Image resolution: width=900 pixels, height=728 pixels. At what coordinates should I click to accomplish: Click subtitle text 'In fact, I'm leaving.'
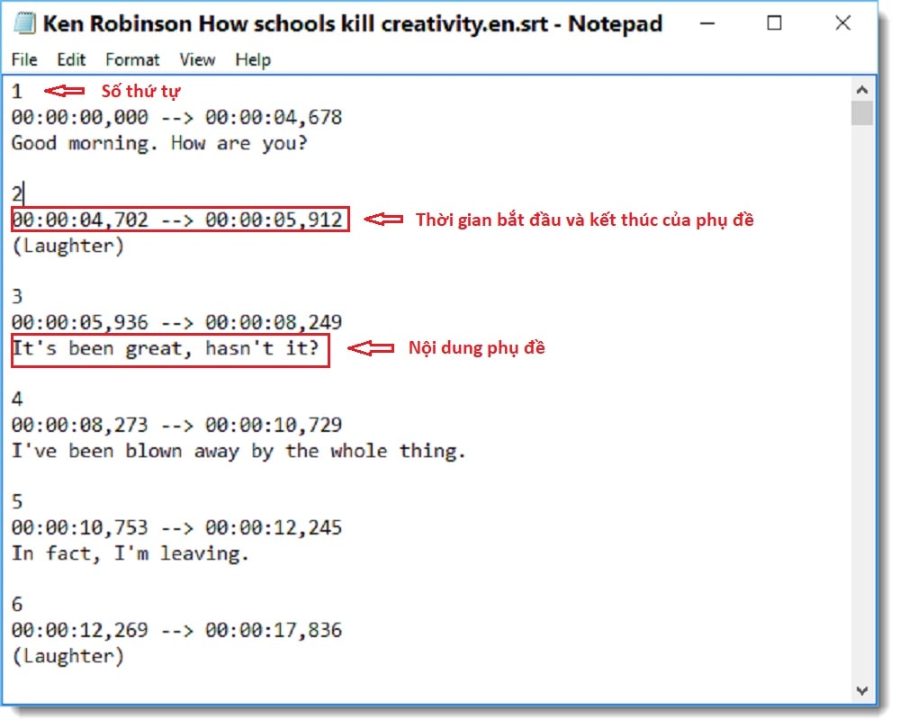pos(130,553)
